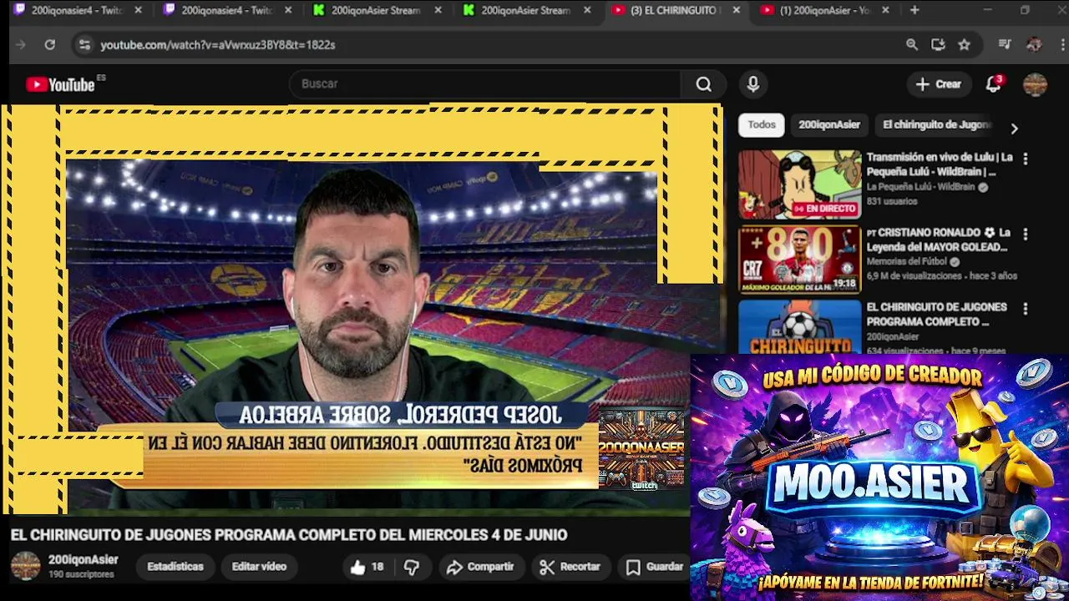Image resolution: width=1069 pixels, height=601 pixels.
Task: Like the video with thumbs up
Action: tap(367, 567)
